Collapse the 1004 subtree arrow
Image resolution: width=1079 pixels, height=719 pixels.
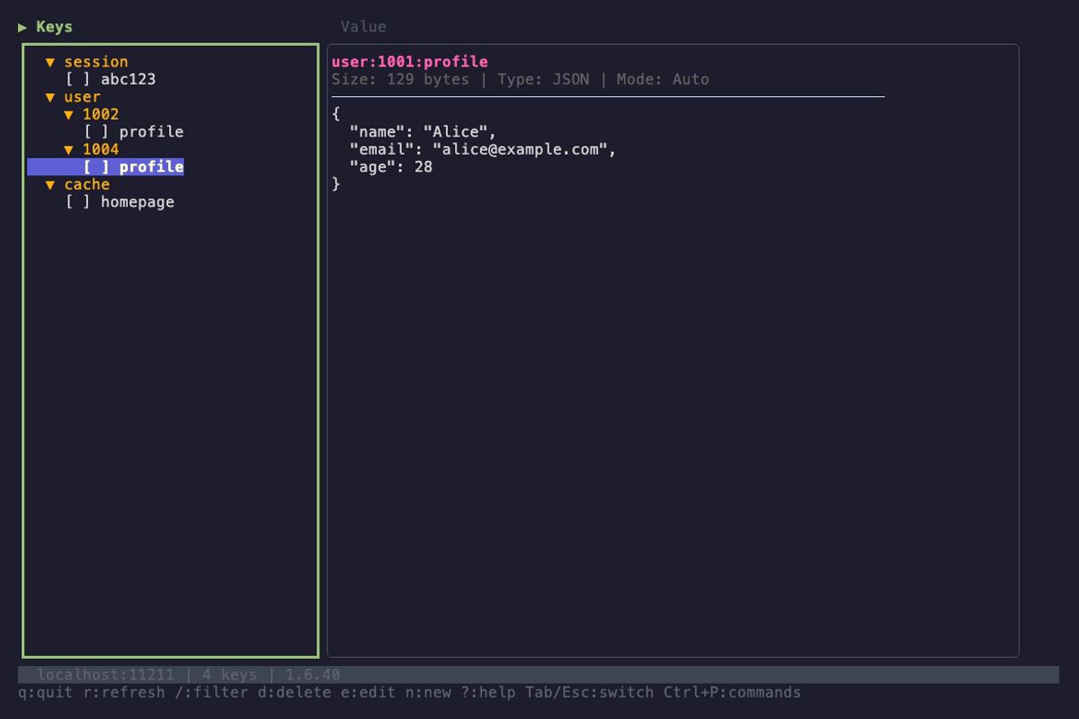point(68,149)
